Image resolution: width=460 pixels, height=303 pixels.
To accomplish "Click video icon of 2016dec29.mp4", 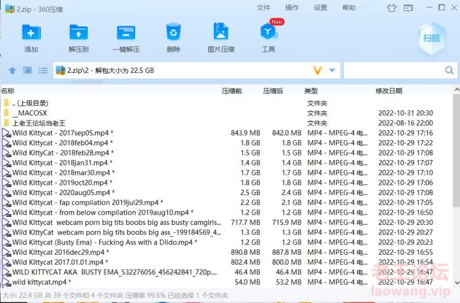I will 6,252.
